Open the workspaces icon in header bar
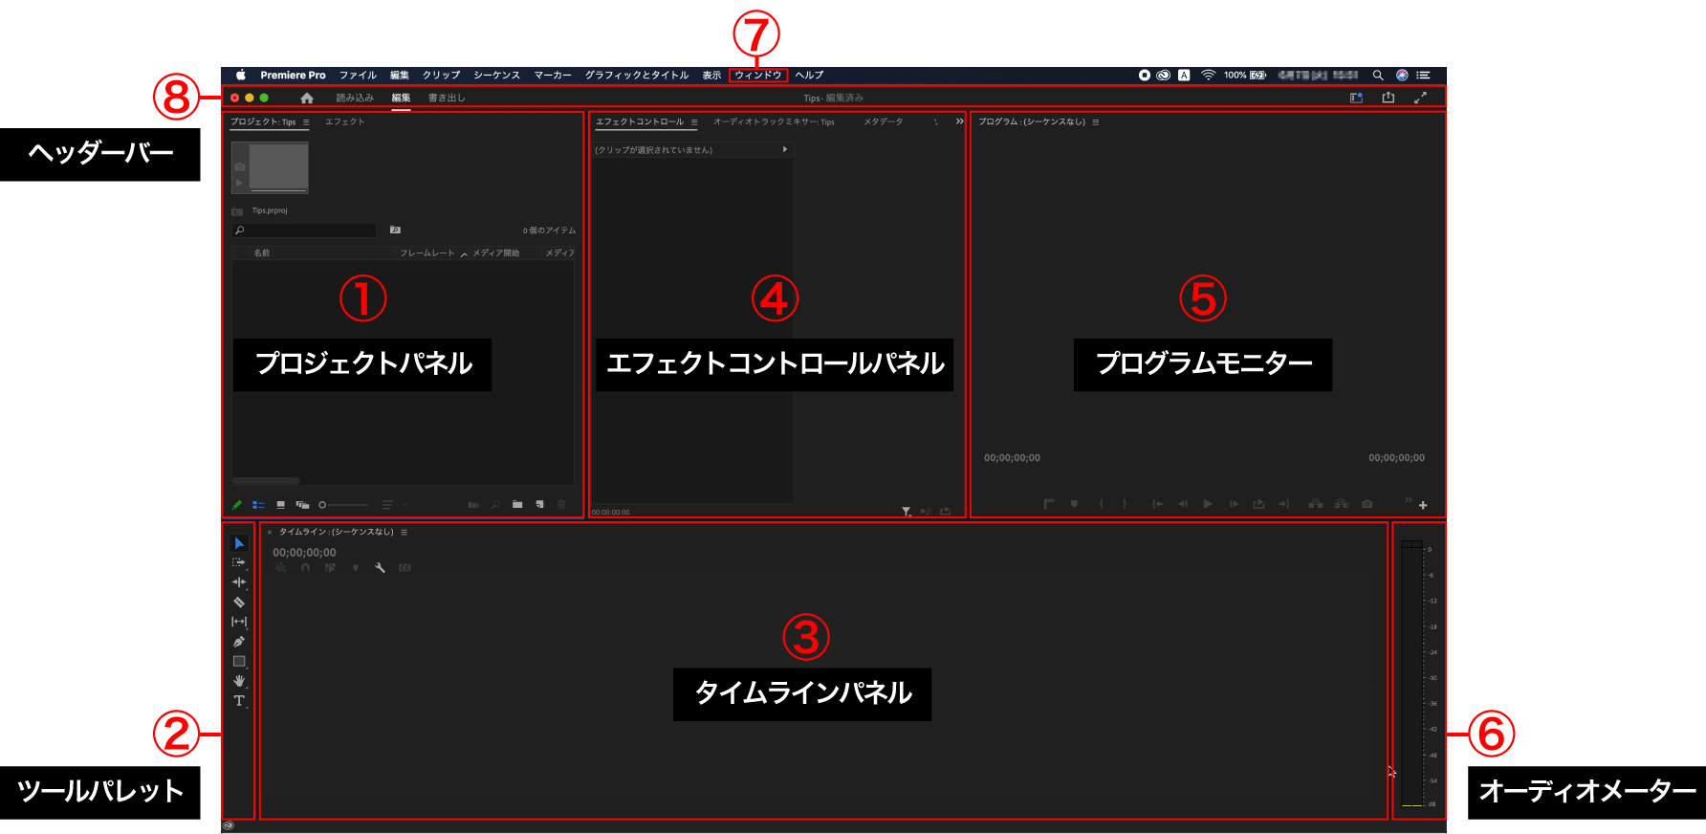The image size is (1706, 834). click(x=1356, y=98)
